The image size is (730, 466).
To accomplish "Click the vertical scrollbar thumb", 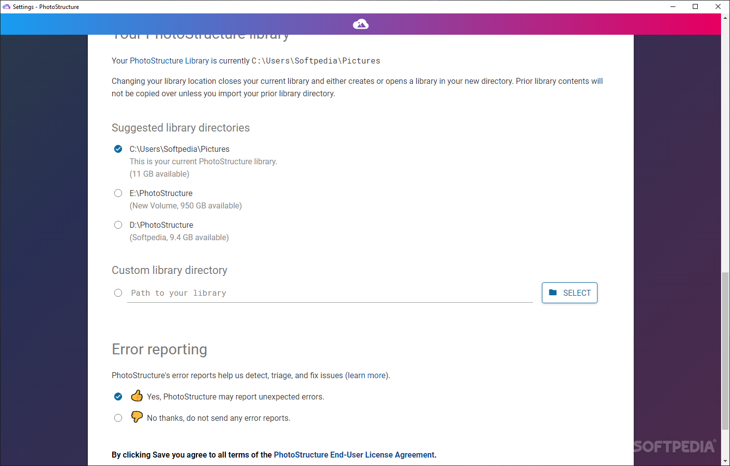I will pos(726,351).
